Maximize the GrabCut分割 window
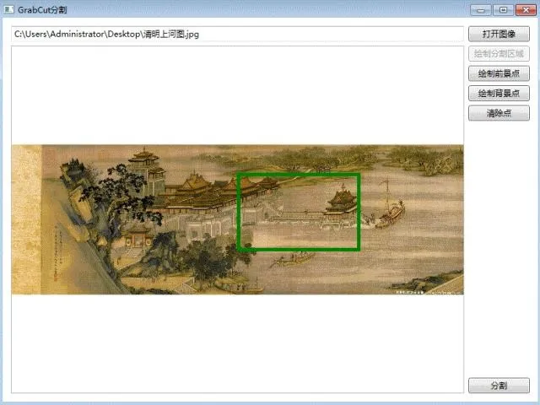This screenshot has height=405, width=540. (x=503, y=9)
